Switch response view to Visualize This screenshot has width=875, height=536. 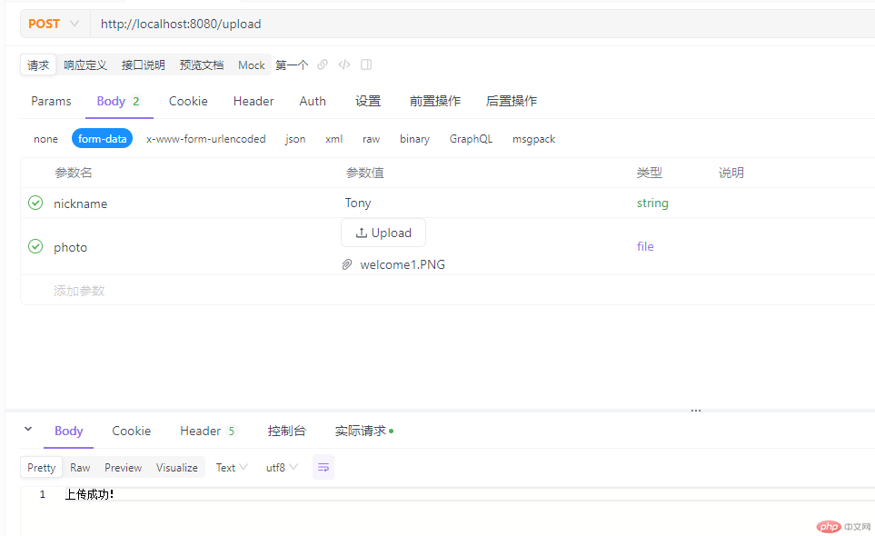coord(177,467)
